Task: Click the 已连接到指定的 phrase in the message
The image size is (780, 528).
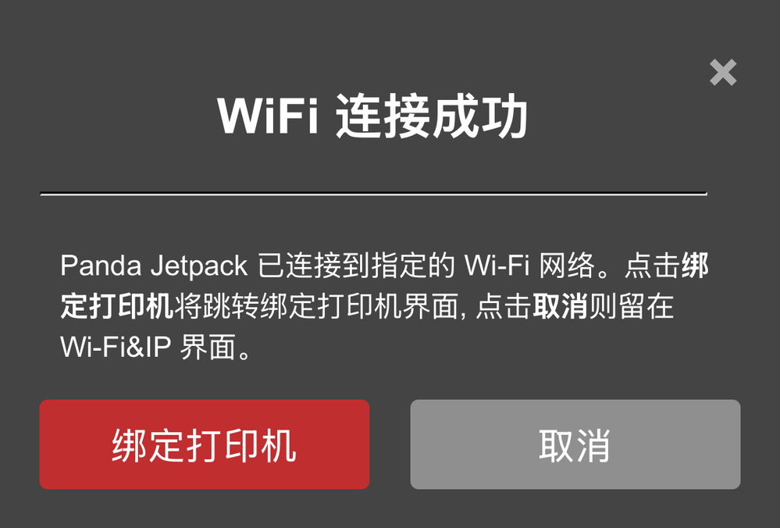Action: tap(356, 266)
